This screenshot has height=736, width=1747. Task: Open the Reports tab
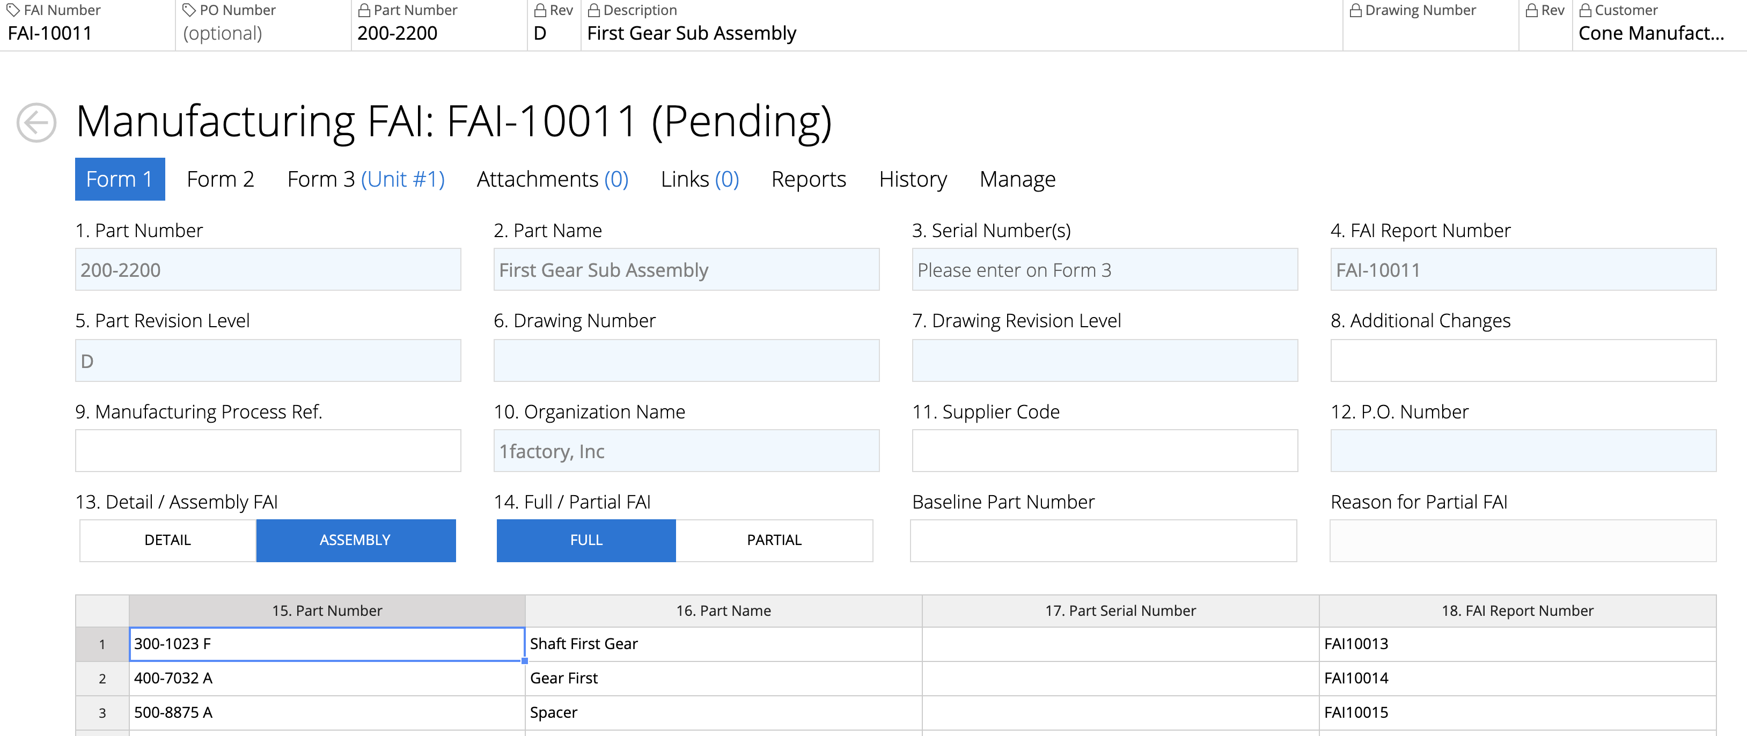[x=809, y=179]
